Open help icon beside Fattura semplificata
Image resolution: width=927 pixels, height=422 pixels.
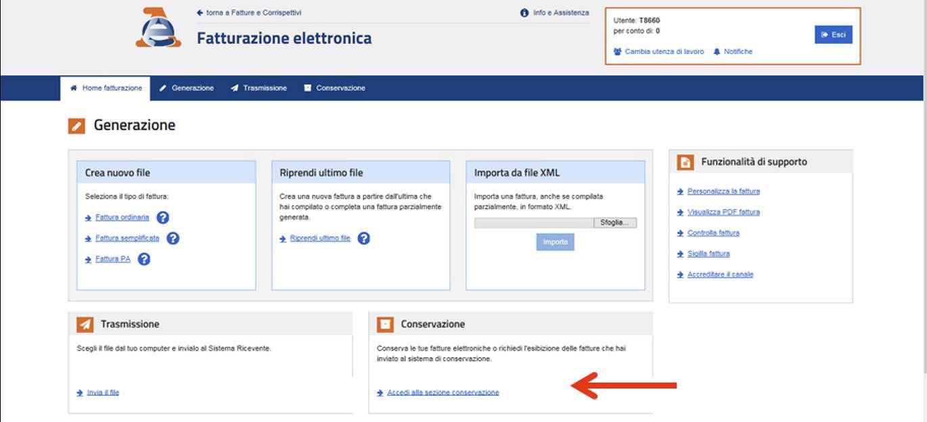point(172,238)
